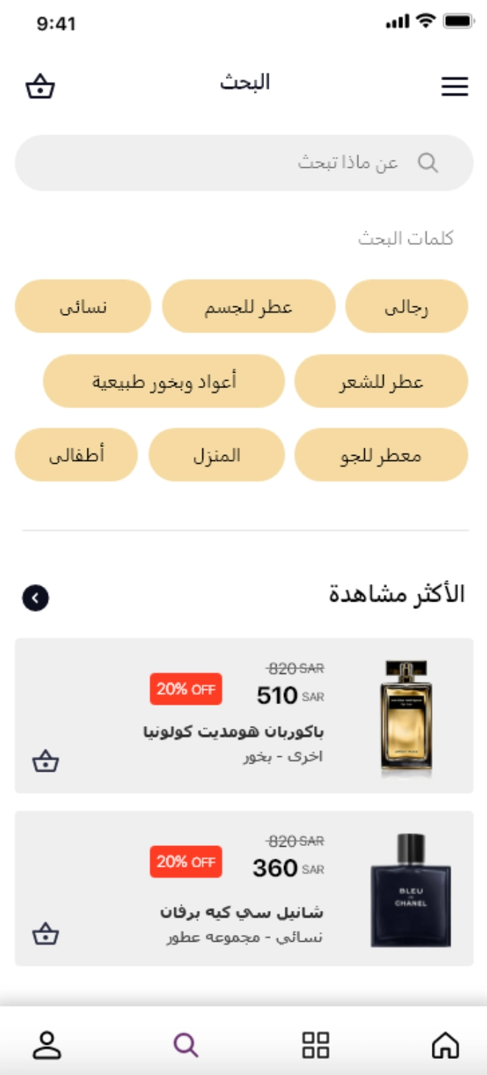Open the hamburger menu icon
The height and width of the screenshot is (1075, 487).
[455, 87]
